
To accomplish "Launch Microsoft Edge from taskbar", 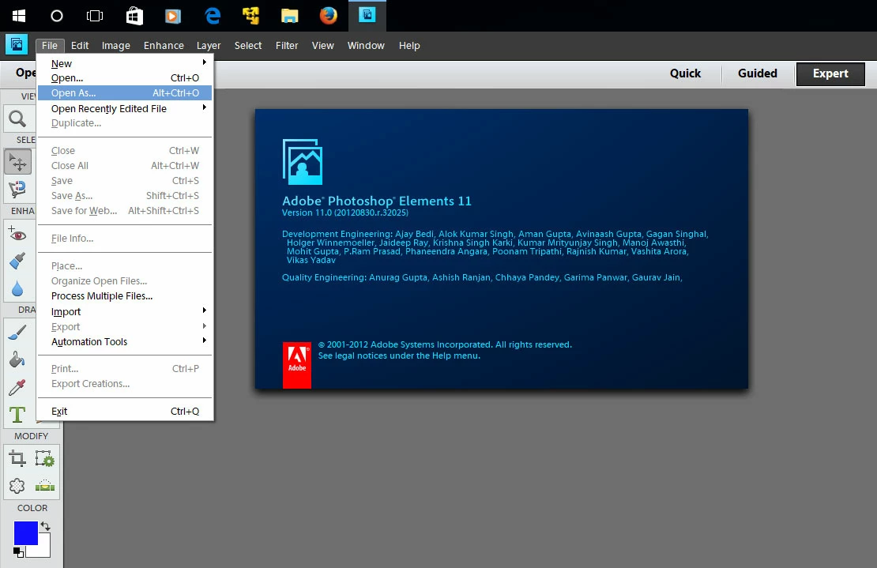I will (213, 16).
